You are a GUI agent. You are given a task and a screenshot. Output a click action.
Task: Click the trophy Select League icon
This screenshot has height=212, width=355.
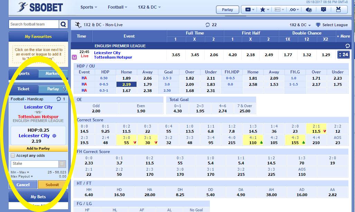tap(318, 25)
